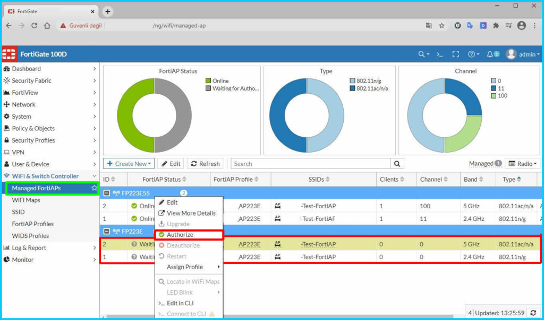Collapse the FP223E group

(107, 232)
